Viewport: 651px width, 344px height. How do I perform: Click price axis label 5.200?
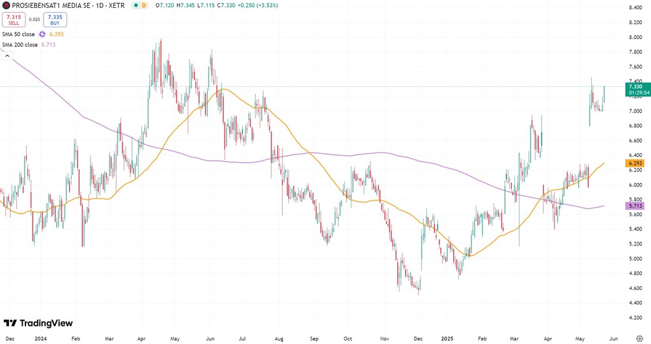tap(635, 244)
